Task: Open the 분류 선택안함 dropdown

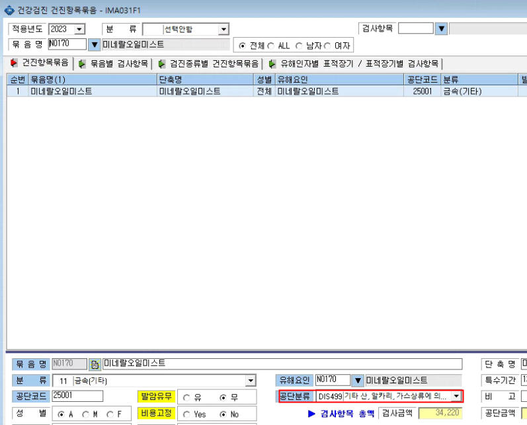Action: point(223,29)
